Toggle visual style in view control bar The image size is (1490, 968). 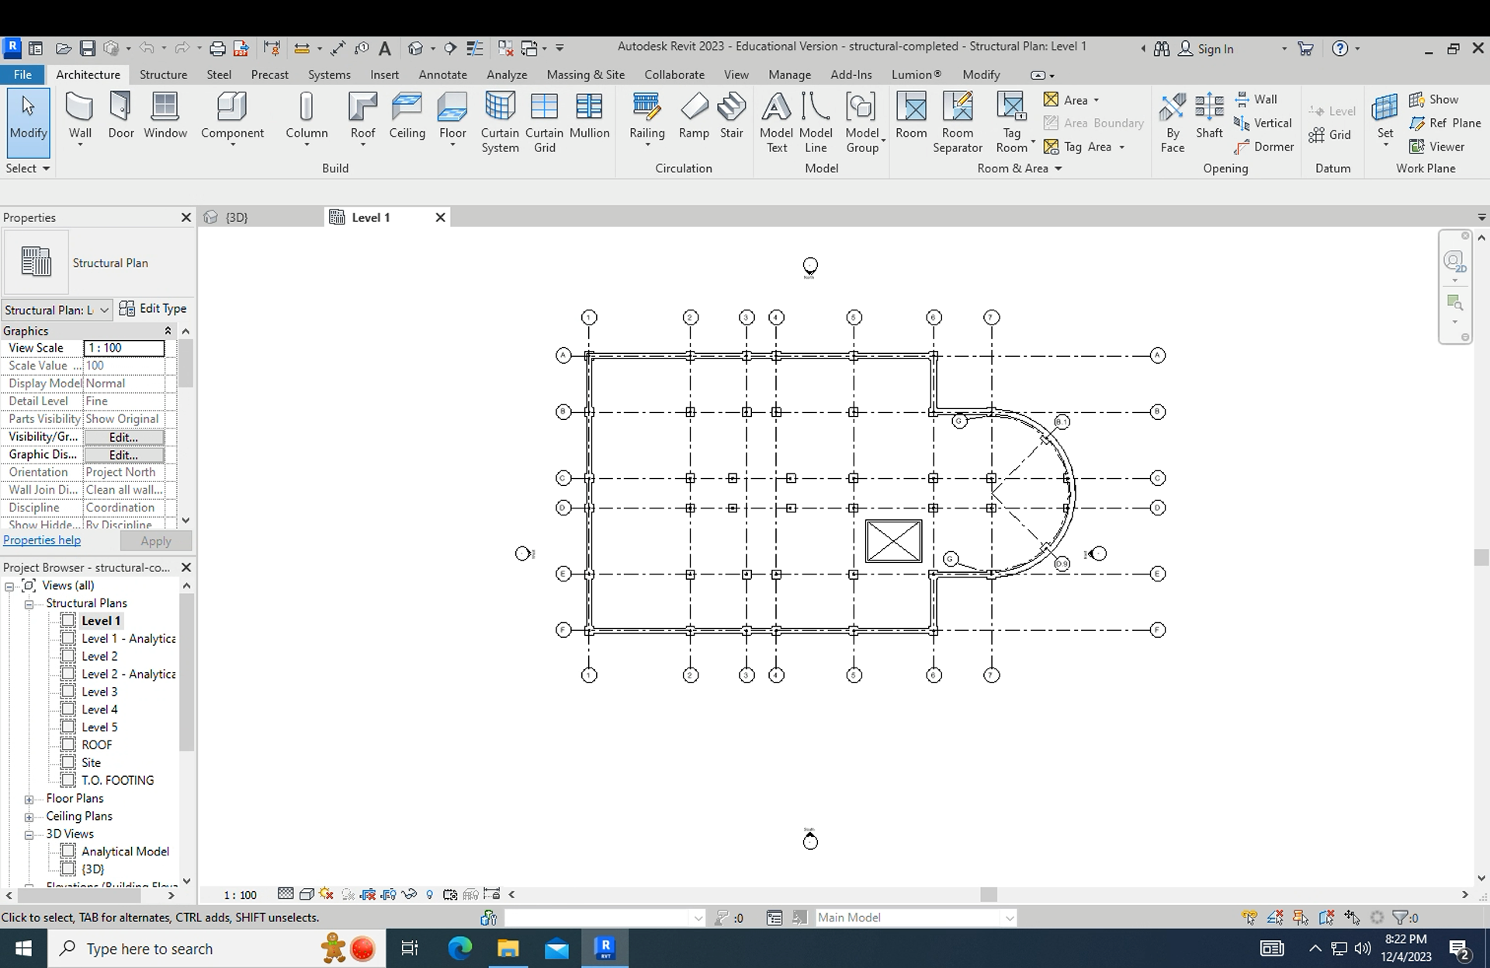pyautogui.click(x=307, y=894)
